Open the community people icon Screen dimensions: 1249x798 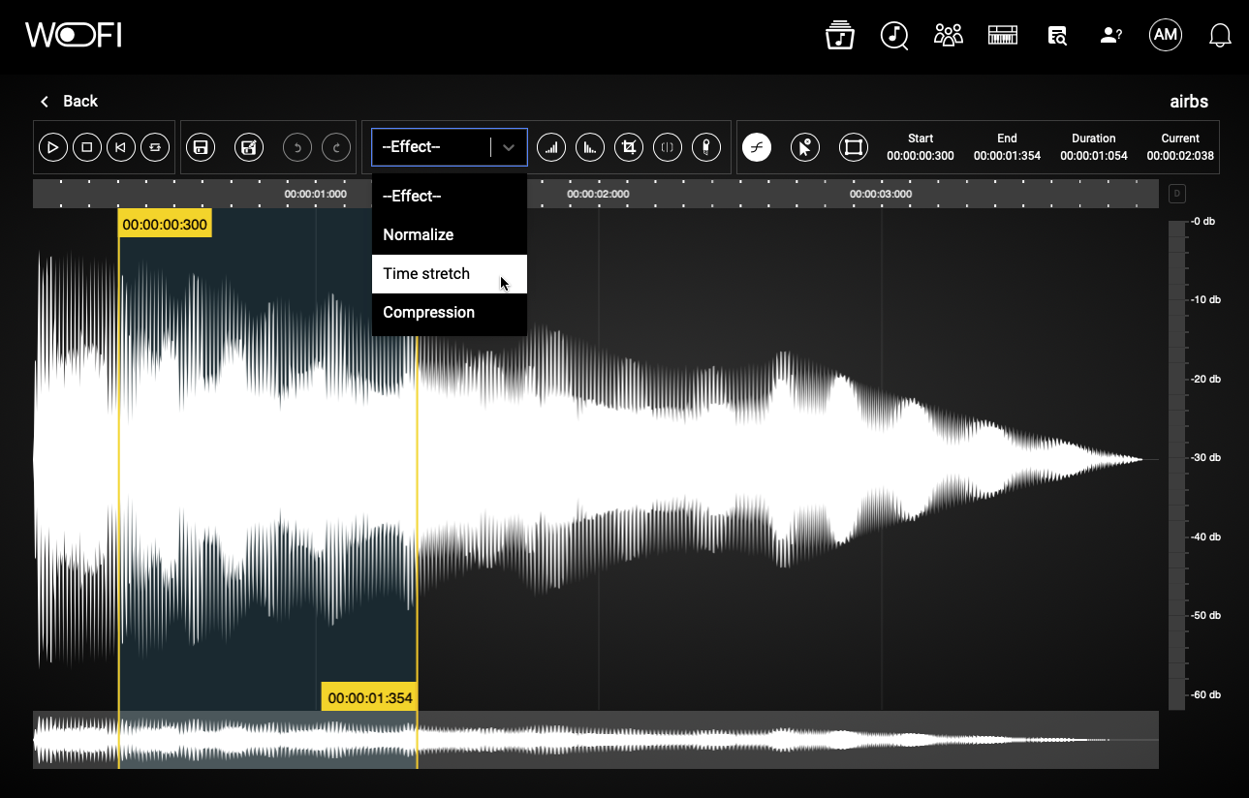pyautogui.click(x=949, y=36)
